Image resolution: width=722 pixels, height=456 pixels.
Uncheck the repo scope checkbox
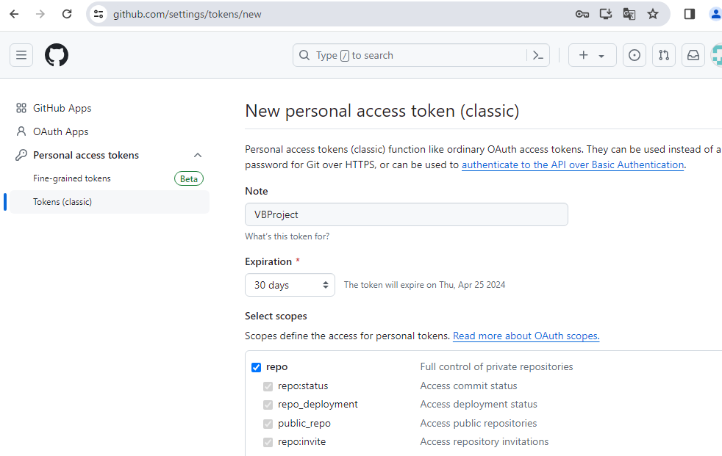click(x=257, y=367)
